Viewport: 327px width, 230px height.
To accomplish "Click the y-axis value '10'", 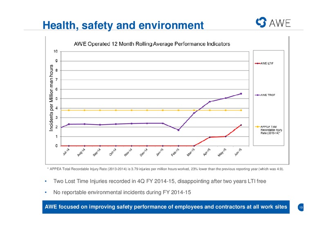I will pyautogui.click(x=56, y=51).
